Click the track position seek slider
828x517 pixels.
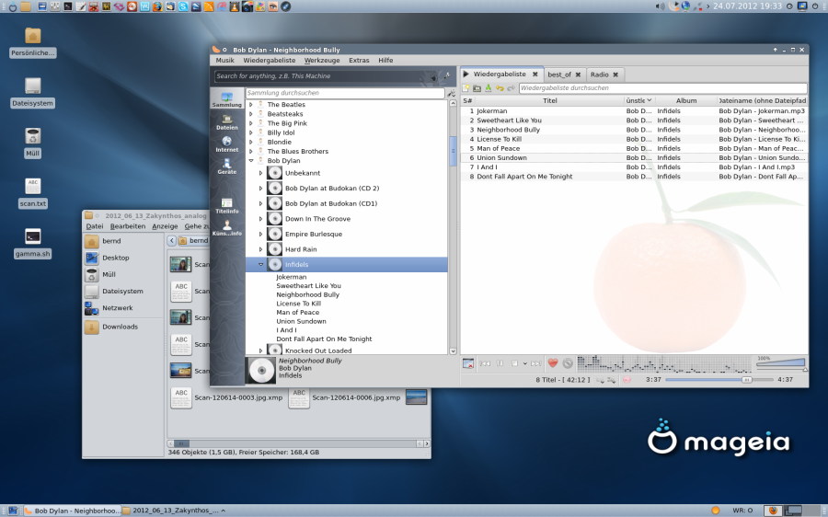[x=719, y=380]
